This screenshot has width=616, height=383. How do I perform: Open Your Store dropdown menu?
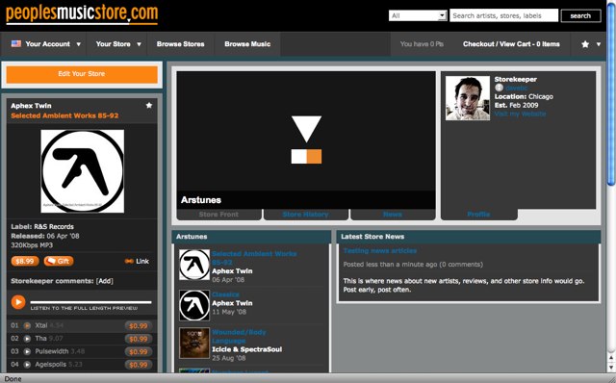118,44
